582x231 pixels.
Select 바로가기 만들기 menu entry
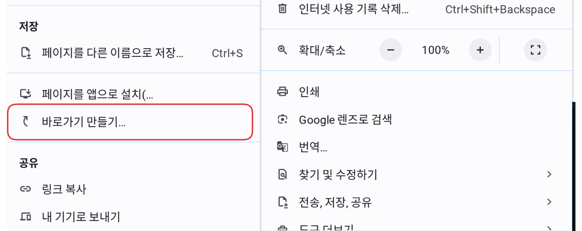pyautogui.click(x=84, y=122)
